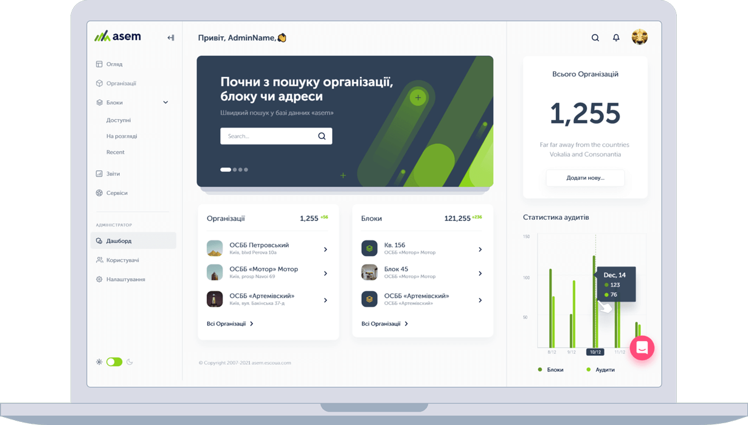748x425 pixels.
Task: Click the Додати нову... button
Action: click(x=585, y=178)
